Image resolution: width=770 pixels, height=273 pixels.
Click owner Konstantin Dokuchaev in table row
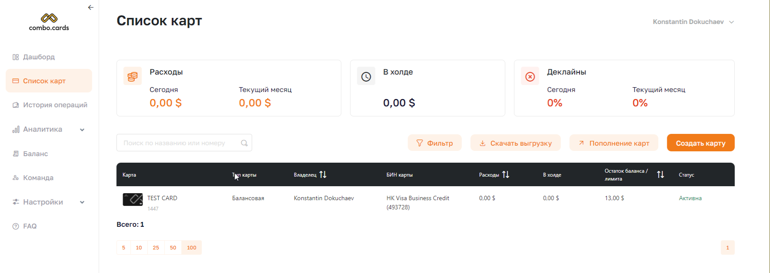324,198
